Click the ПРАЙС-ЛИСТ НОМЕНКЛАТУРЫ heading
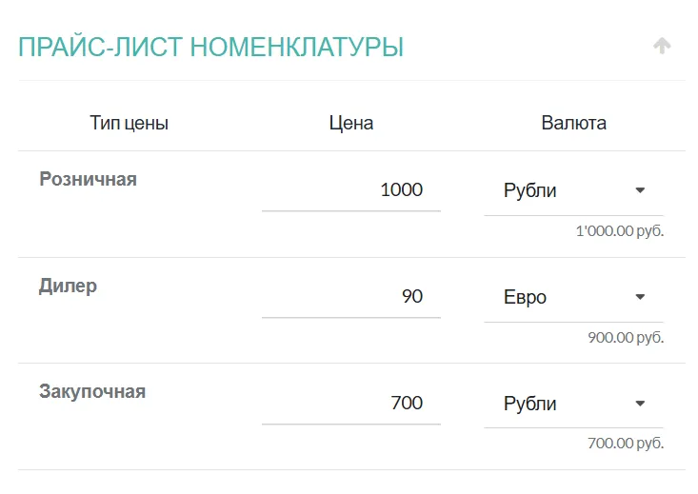This screenshot has height=494, width=698. coord(210,46)
